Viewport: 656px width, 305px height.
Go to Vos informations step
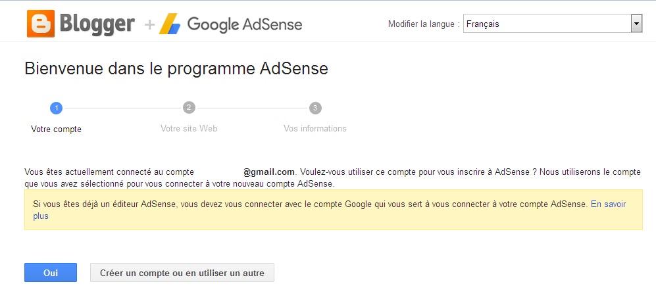(315, 129)
